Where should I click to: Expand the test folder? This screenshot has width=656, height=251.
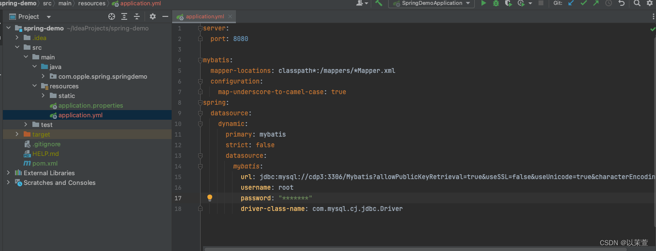click(26, 125)
